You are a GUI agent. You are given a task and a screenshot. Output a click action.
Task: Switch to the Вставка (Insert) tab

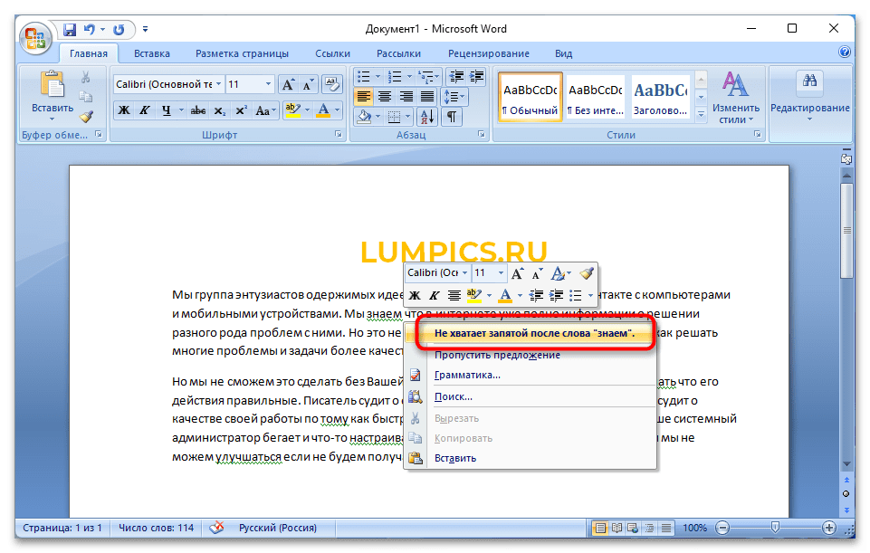tap(151, 53)
